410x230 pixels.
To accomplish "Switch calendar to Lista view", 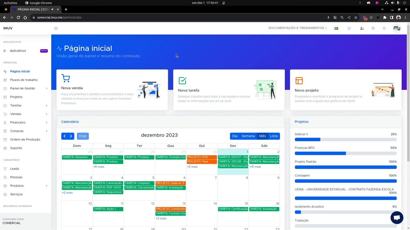I will 274,136.
